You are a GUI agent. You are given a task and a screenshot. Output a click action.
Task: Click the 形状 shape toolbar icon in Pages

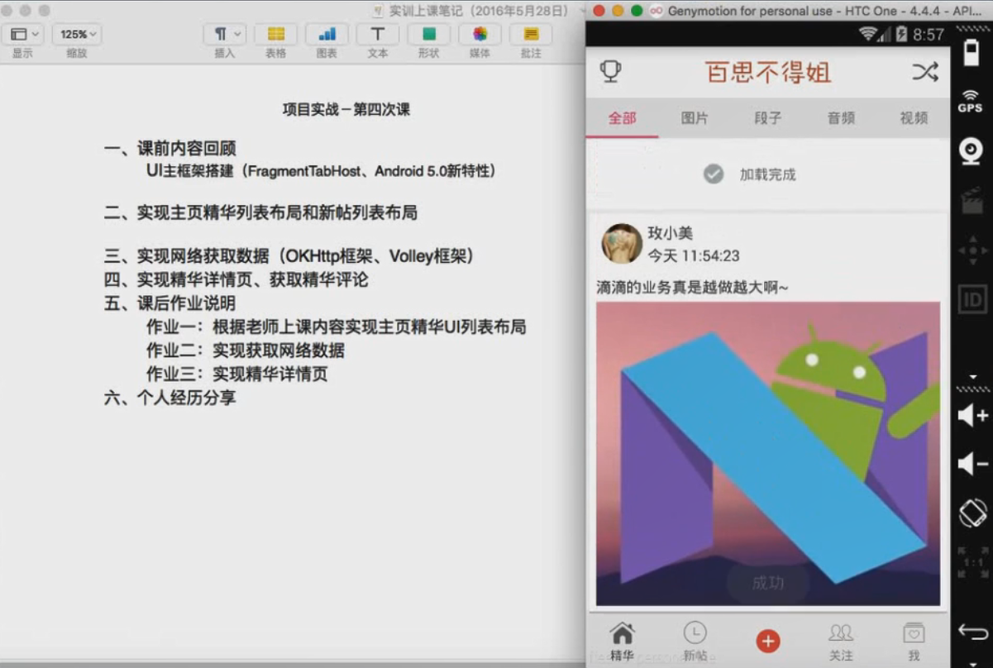pos(428,34)
